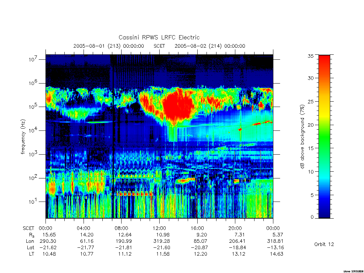Click the '04:00' time tick label
364x273 pixels.
[x=84, y=228]
